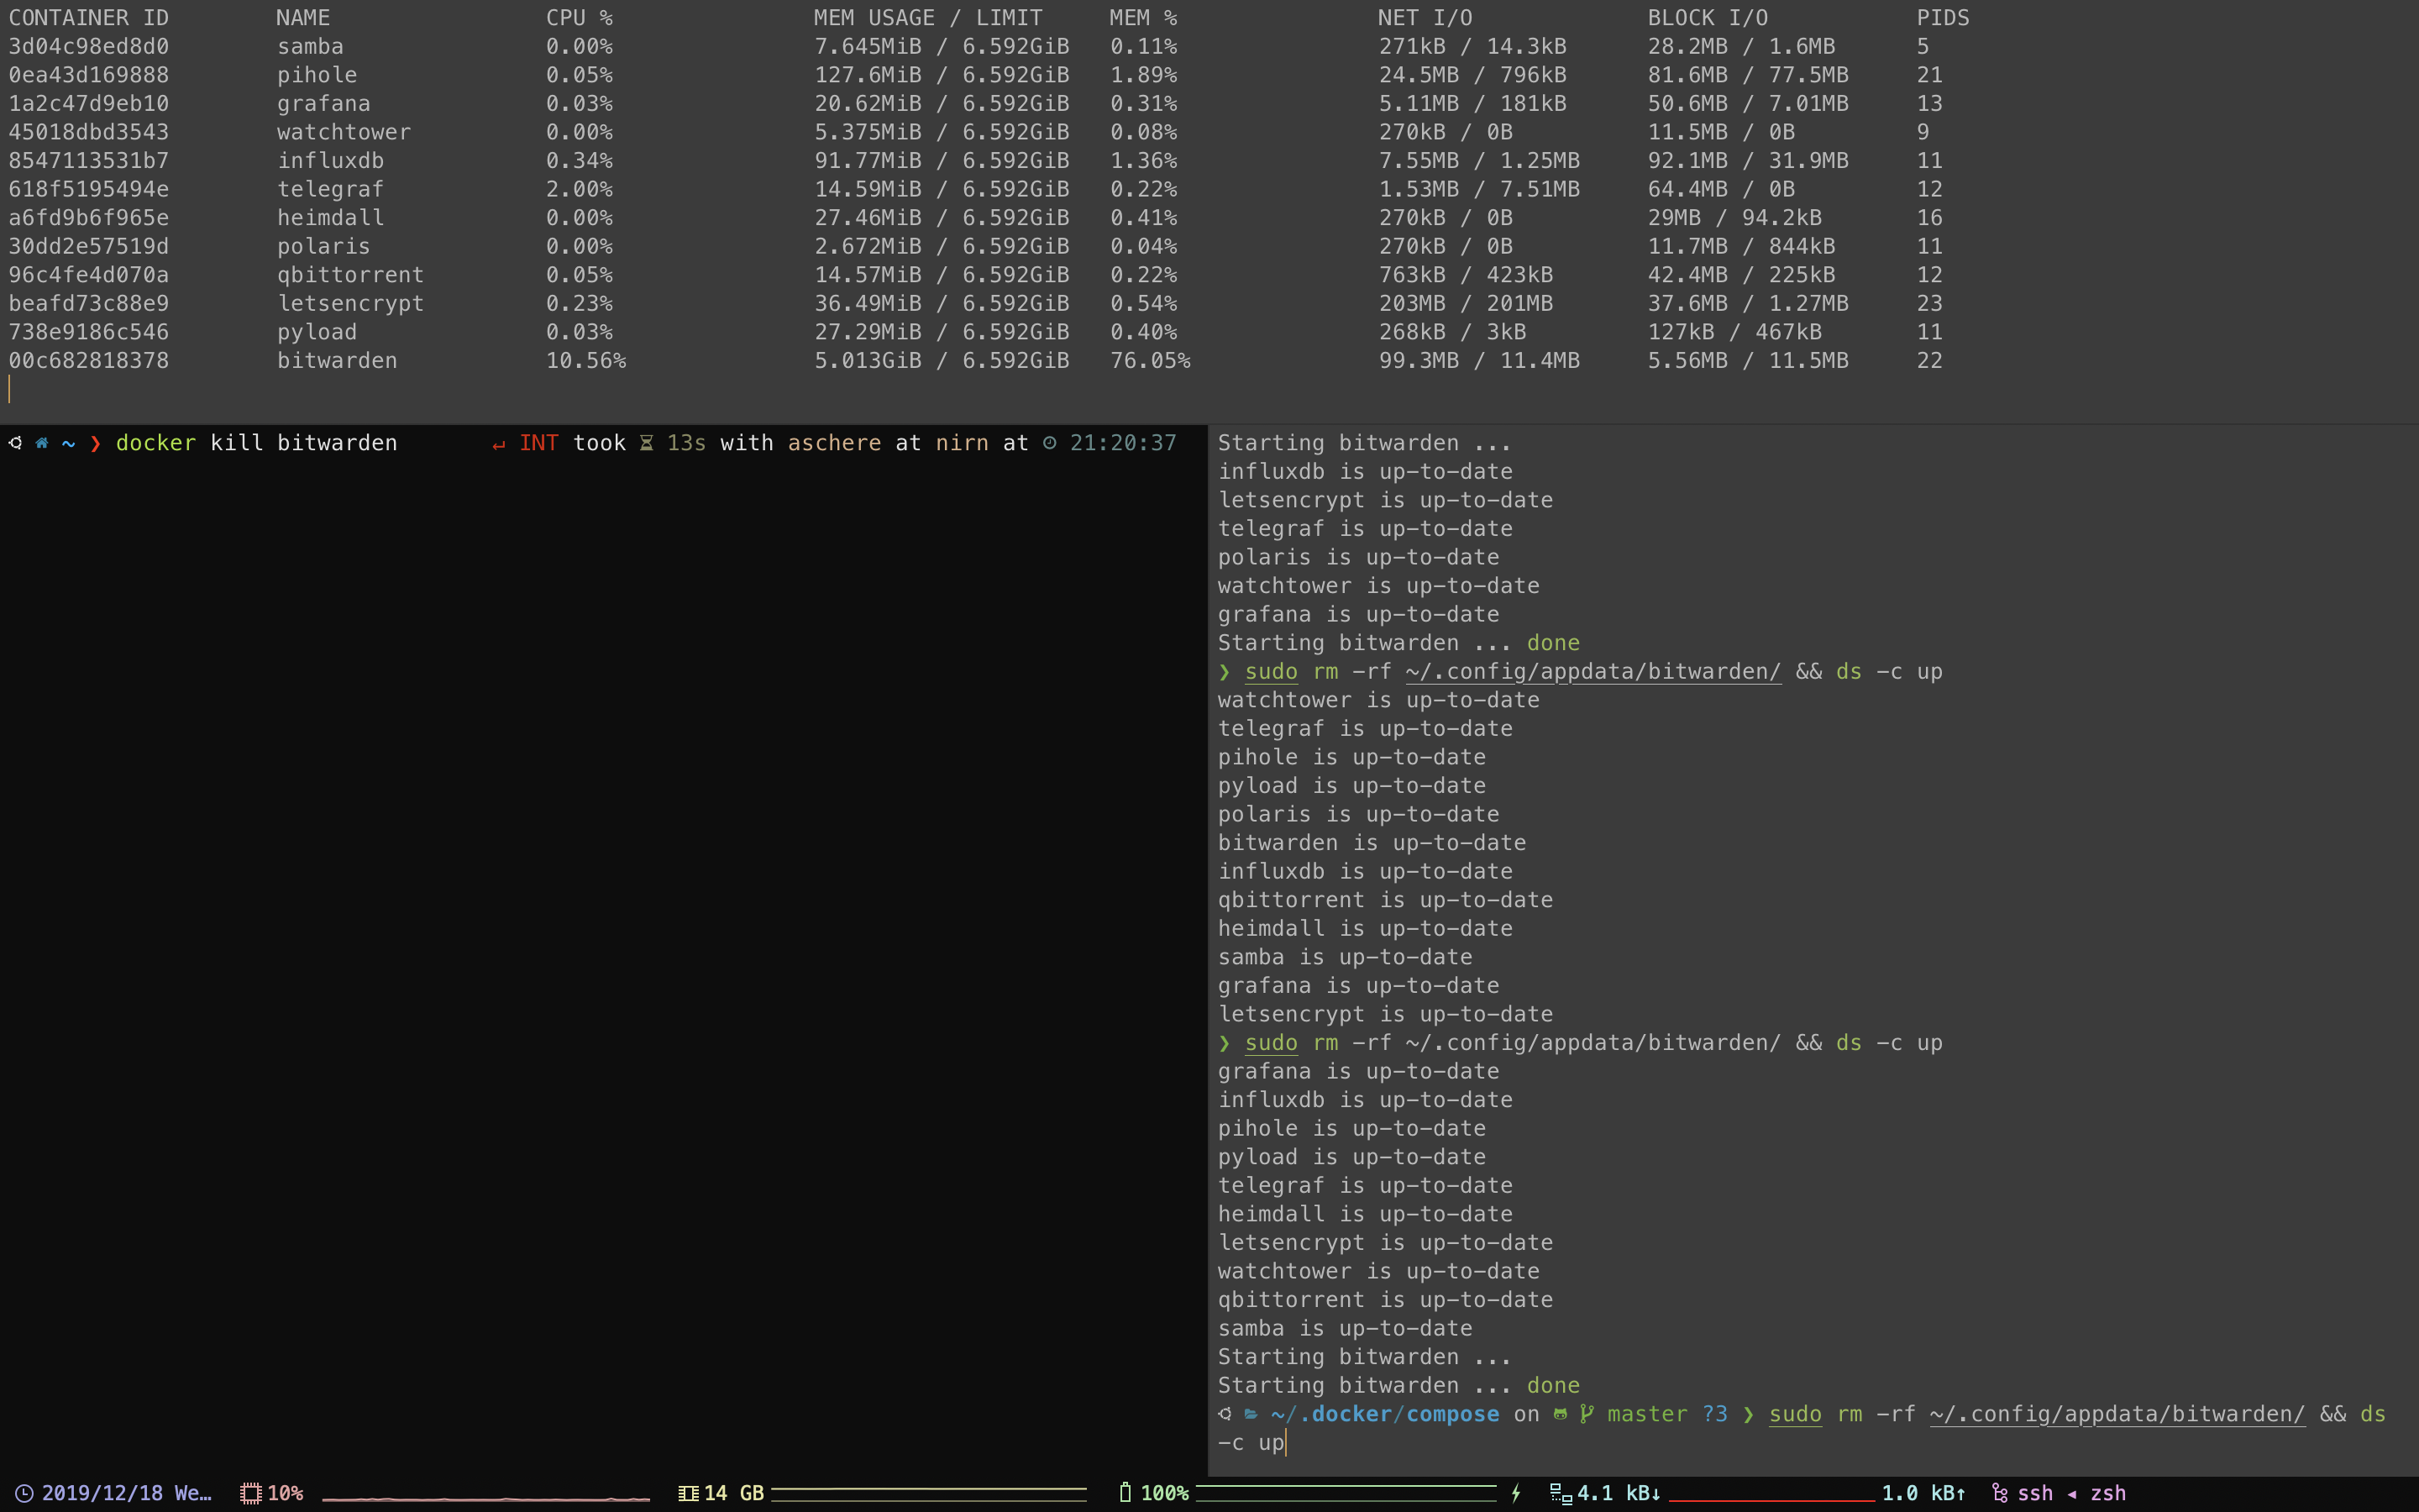Click the battery level bar
This screenshot has width=2419, height=1512.
(1346, 1493)
